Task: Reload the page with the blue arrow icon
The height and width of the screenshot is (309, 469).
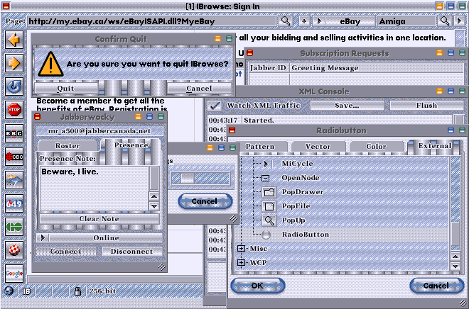Action: [14, 86]
